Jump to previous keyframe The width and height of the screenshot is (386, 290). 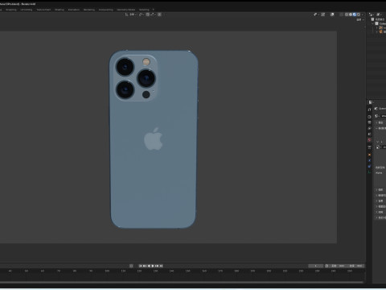(145, 266)
